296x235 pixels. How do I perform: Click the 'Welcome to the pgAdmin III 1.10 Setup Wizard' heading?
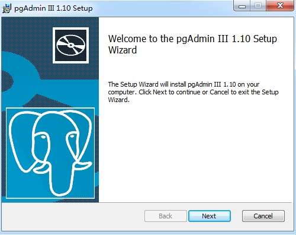coord(192,44)
